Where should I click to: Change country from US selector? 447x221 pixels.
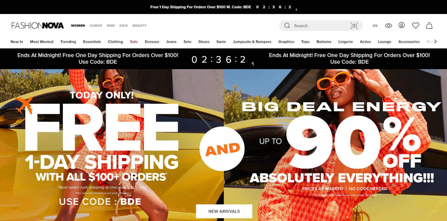375,26
